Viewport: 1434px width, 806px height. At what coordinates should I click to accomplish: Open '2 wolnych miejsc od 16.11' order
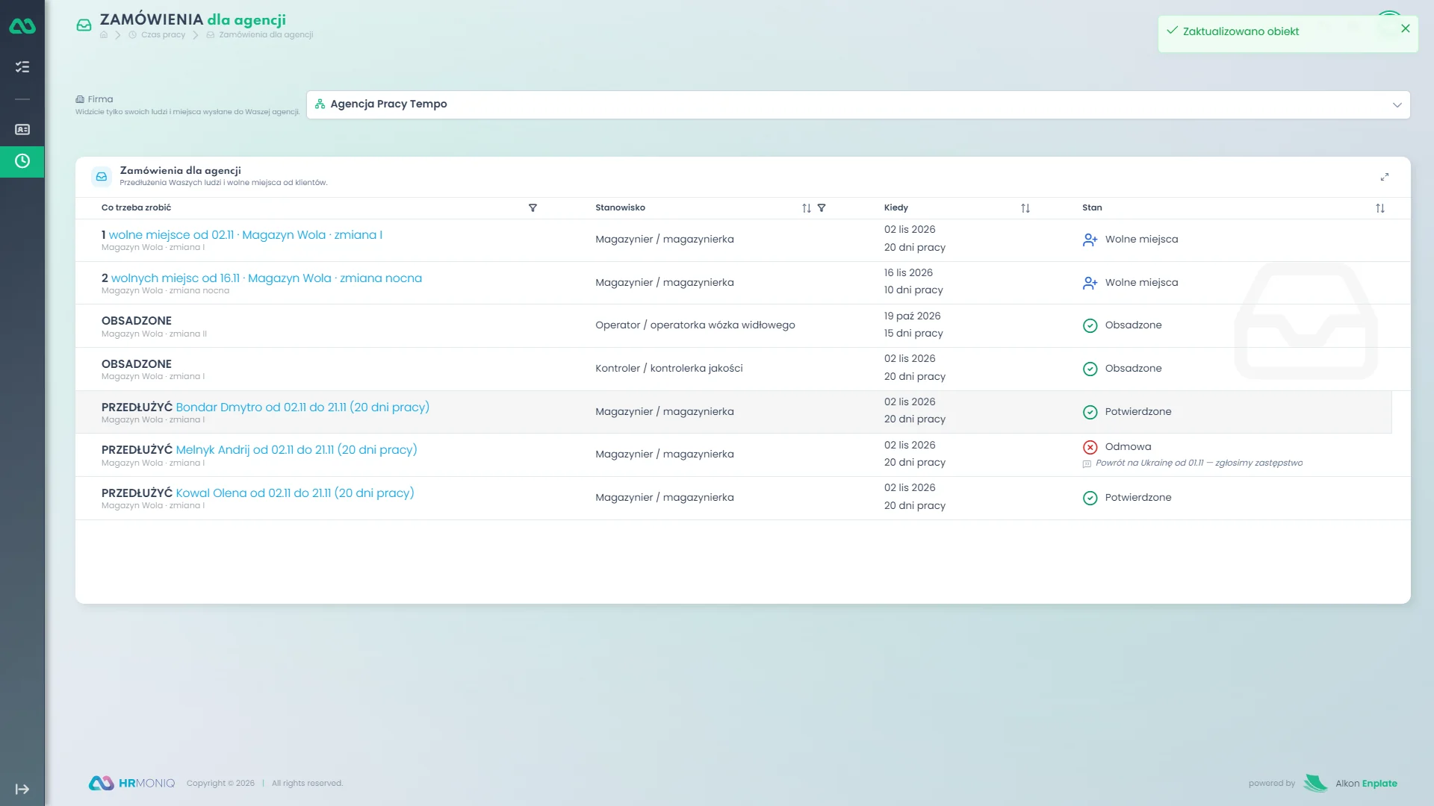[261, 278]
